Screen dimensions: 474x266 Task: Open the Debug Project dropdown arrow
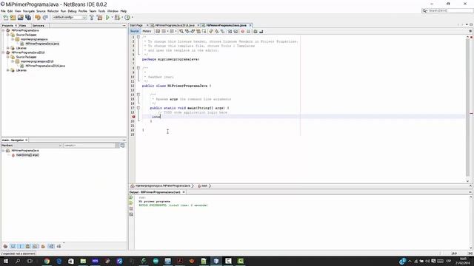(x=122, y=18)
